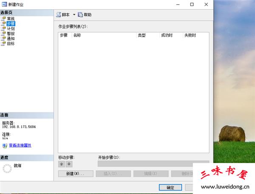Open the 通知 page in sidebar
255x194 pixels.
(10, 38)
